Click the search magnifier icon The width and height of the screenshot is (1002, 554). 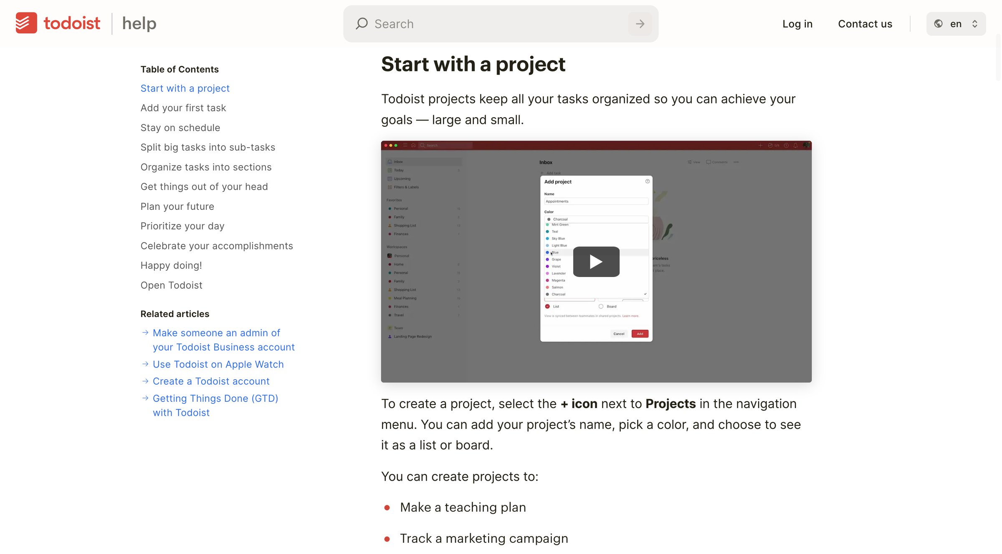tap(362, 24)
